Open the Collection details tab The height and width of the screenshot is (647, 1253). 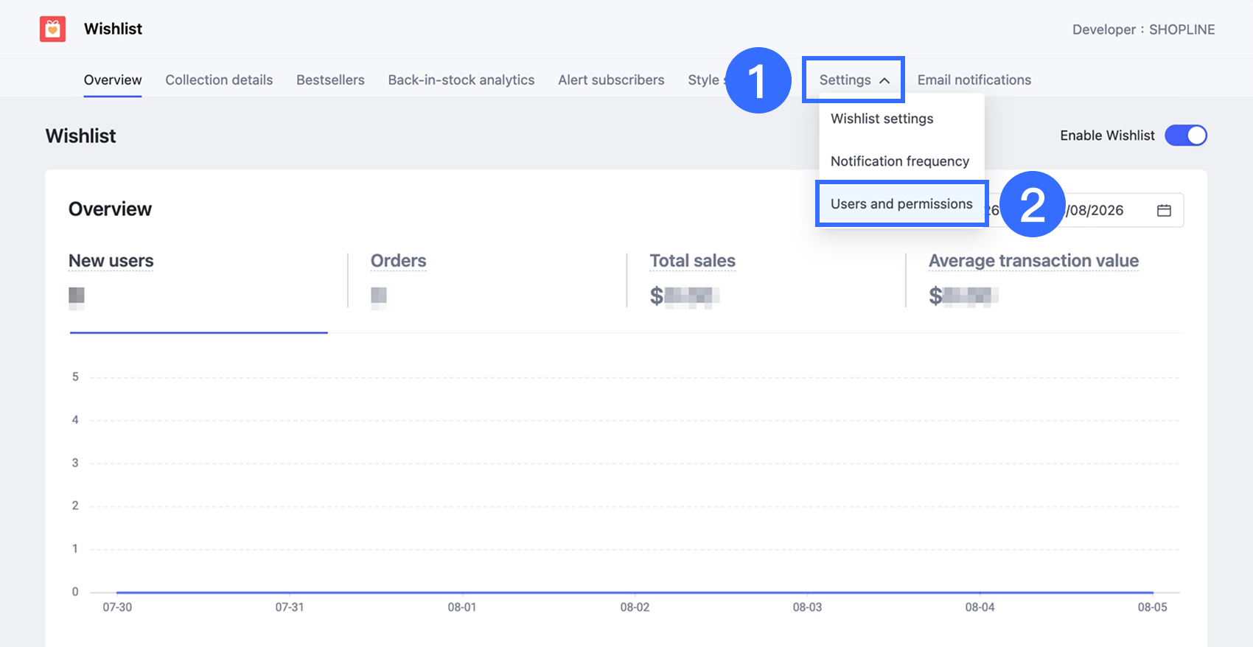219,80
